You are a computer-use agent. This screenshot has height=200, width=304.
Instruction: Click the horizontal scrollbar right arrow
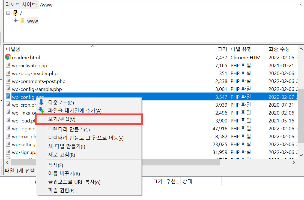294,162
